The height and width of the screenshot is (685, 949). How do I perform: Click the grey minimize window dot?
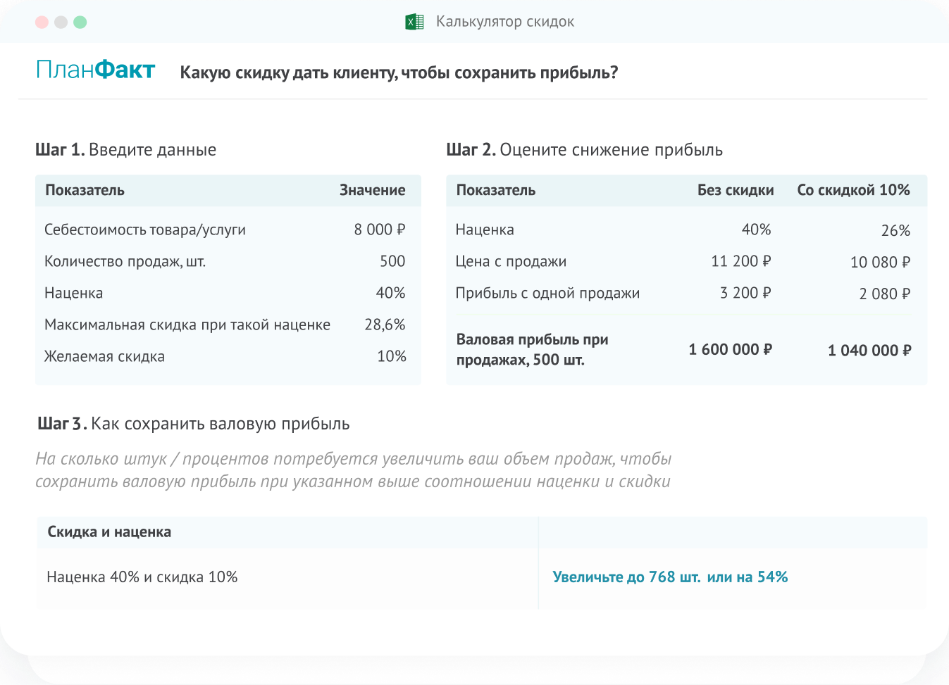point(61,22)
